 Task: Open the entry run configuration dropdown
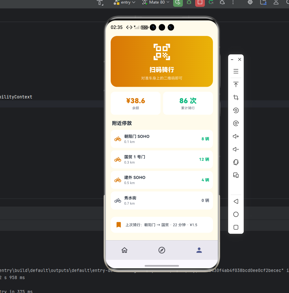[x=124, y=3]
